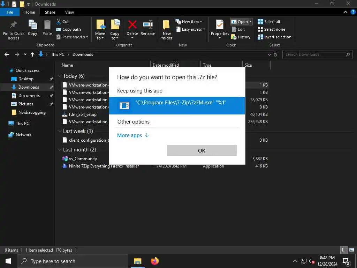Collapse the ribbon with the chevron
357x268 pixels.
[345, 12]
